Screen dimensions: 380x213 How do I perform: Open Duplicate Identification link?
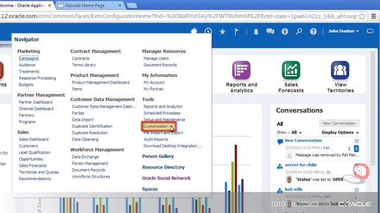tap(92, 126)
